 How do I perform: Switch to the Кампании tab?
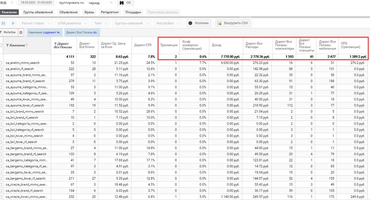pyautogui.click(x=9, y=12)
